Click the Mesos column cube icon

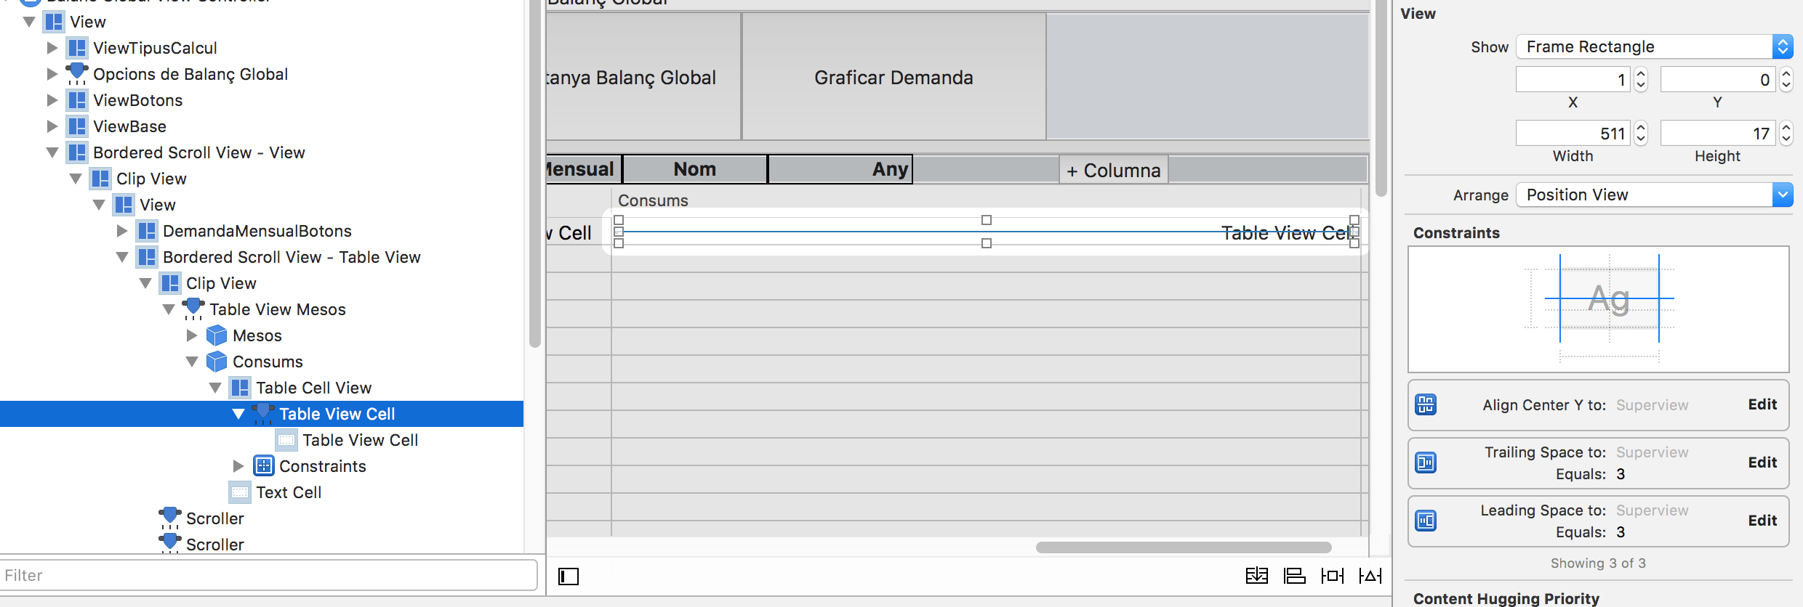tap(217, 335)
